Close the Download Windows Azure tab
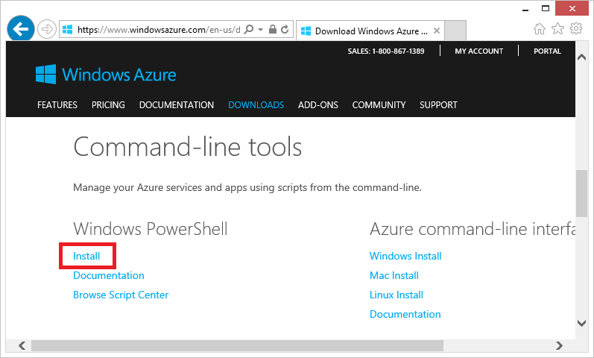Screen dimensions: 594x358 pos(437,31)
